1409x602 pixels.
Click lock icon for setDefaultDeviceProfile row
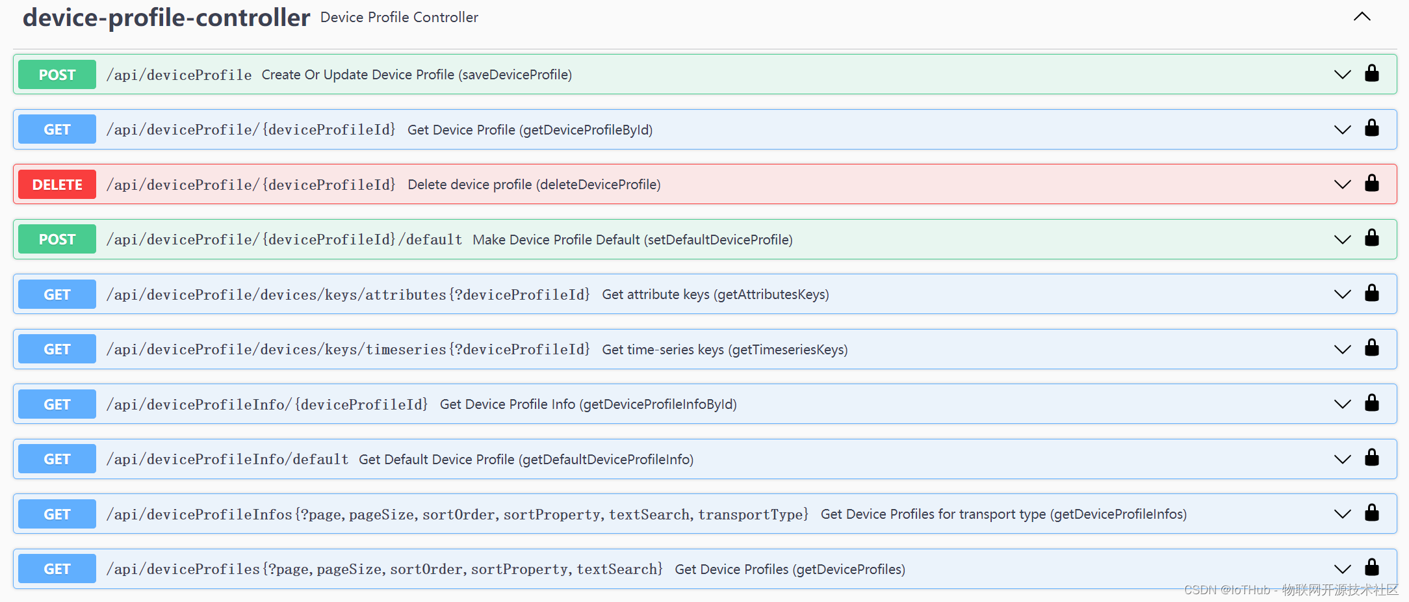point(1372,238)
